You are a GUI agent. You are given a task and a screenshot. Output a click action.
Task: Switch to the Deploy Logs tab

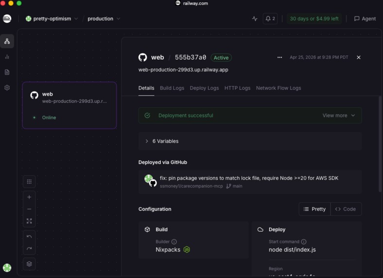(204, 88)
